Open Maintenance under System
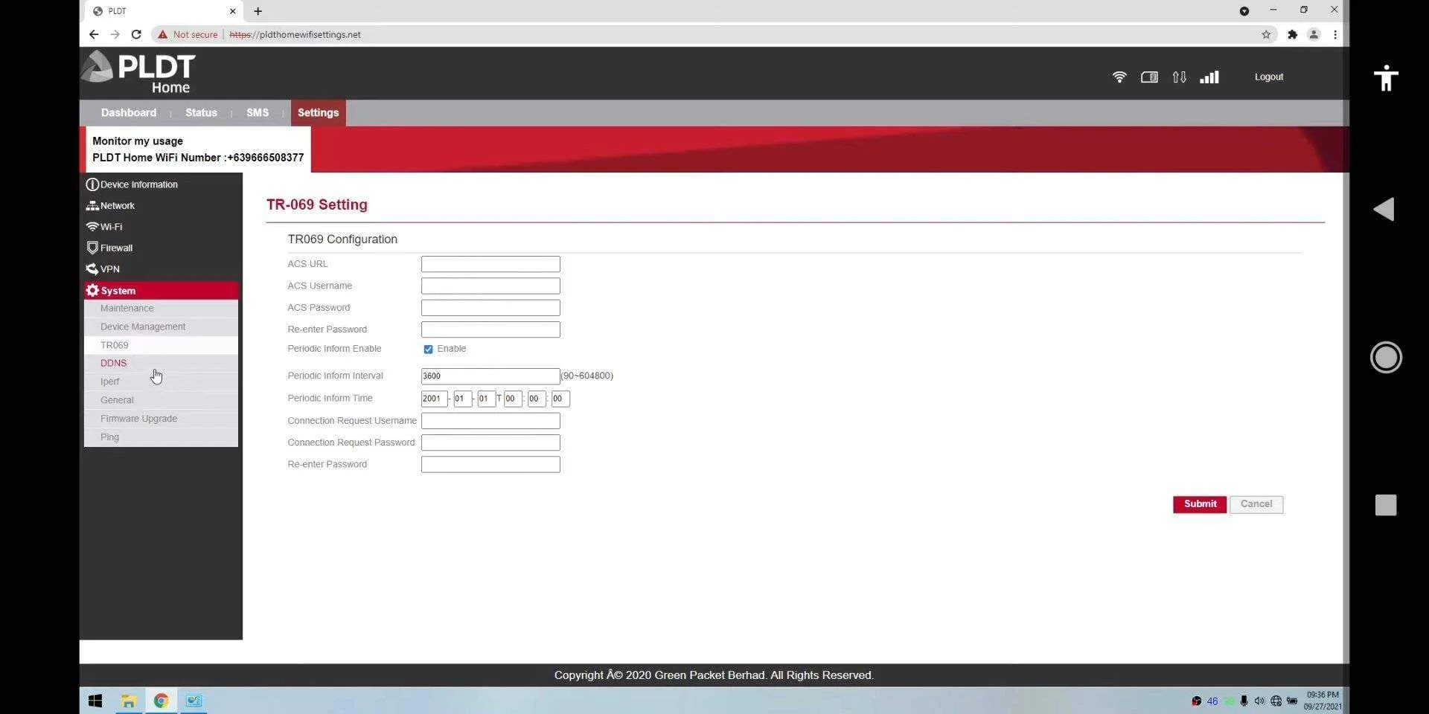This screenshot has height=714, width=1429. (x=161, y=308)
